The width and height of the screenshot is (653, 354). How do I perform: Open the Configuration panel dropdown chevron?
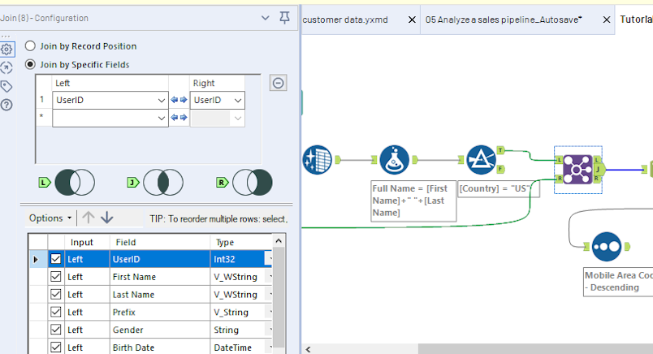click(266, 18)
